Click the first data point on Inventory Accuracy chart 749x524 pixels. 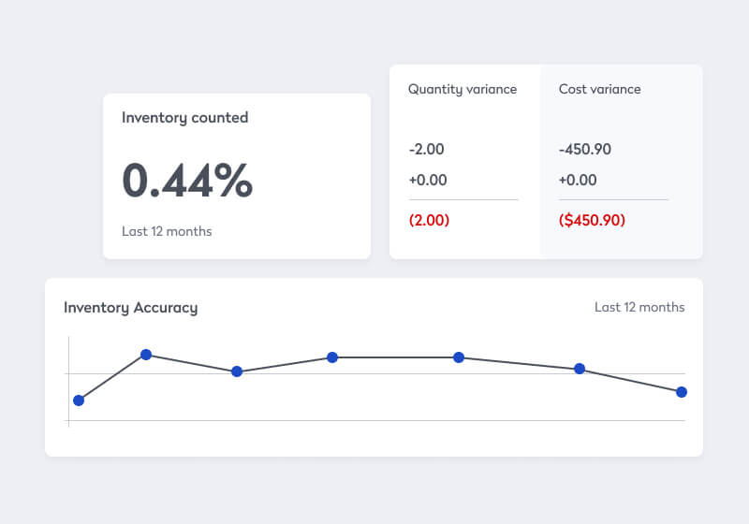click(x=79, y=400)
